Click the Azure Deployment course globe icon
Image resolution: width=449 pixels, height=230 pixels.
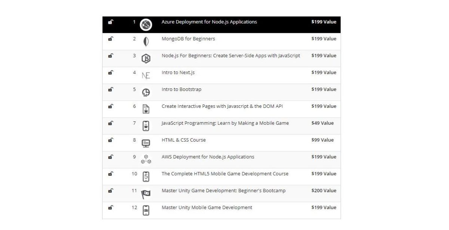click(146, 25)
